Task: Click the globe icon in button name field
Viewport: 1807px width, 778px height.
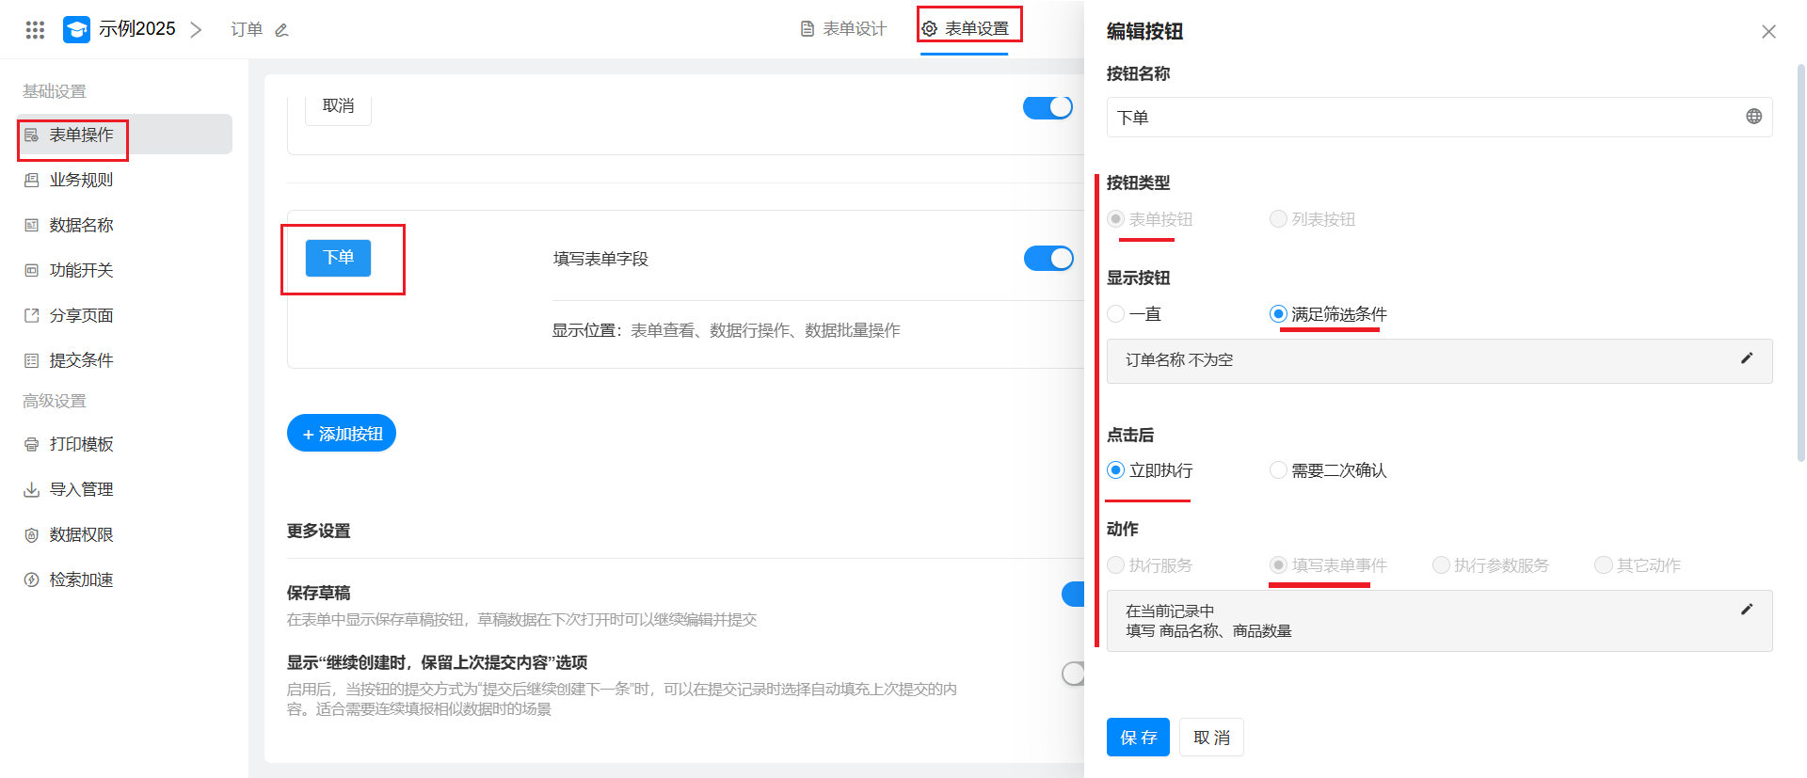Action: pyautogui.click(x=1753, y=117)
